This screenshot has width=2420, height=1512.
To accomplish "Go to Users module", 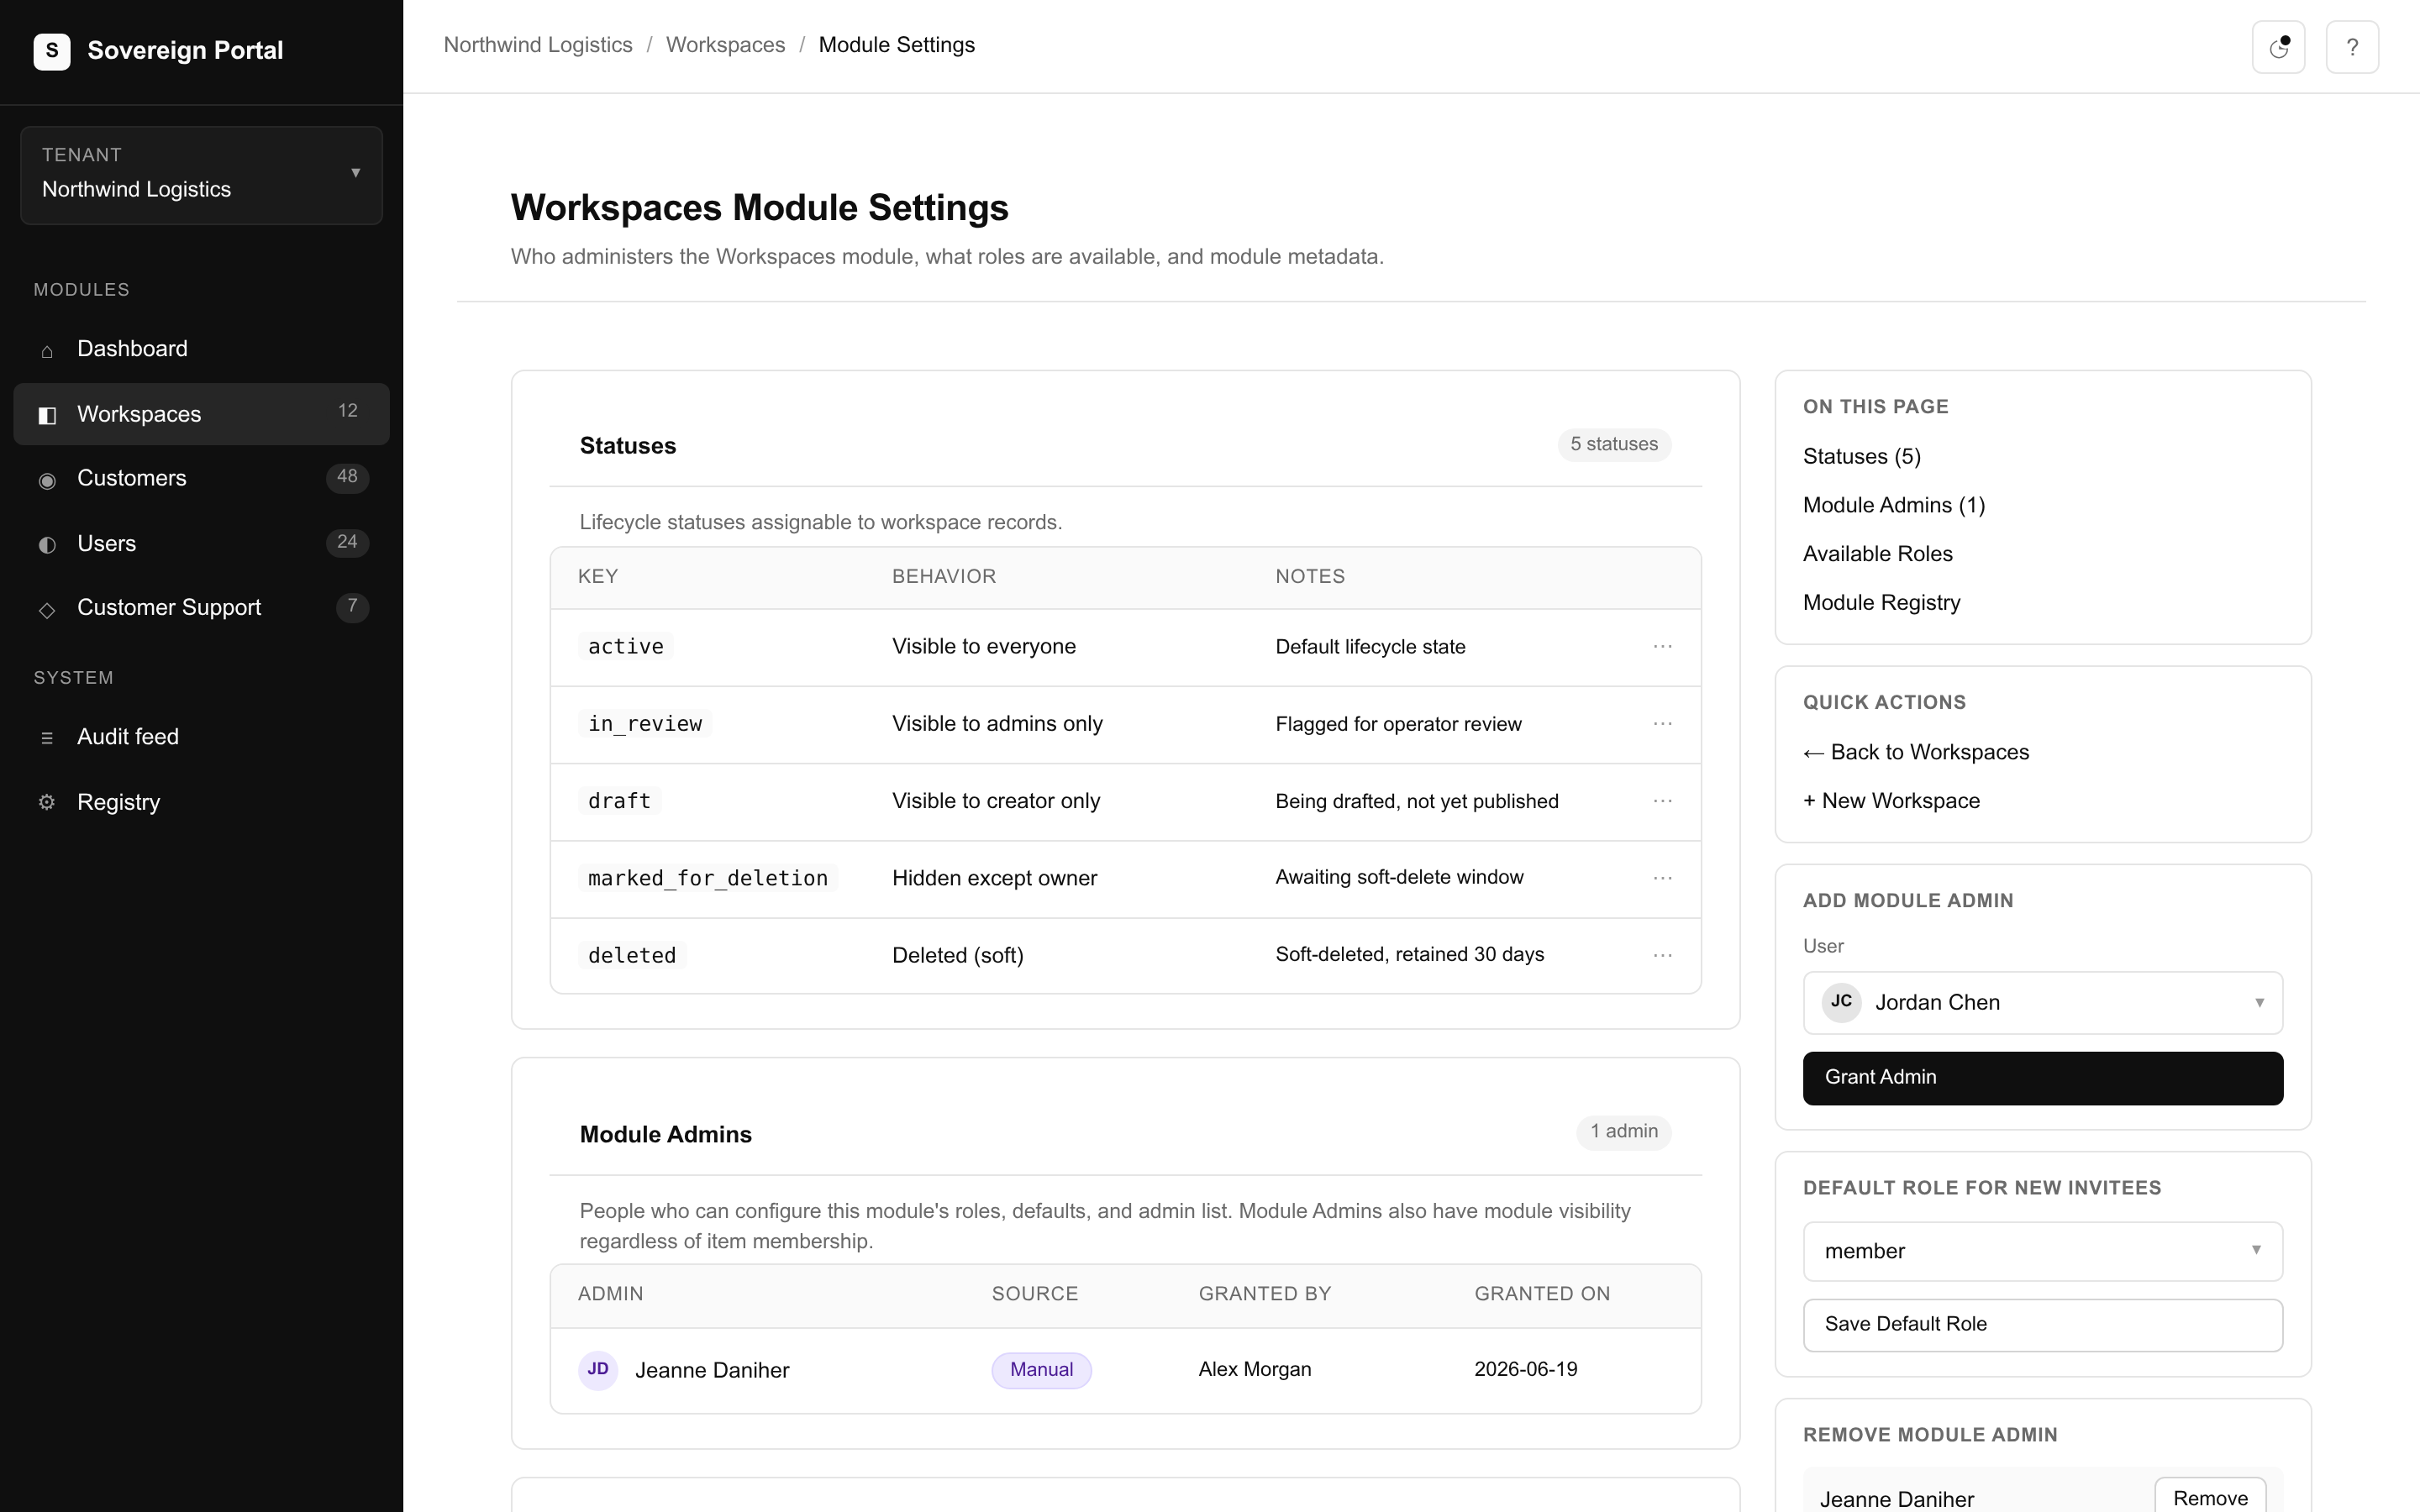I will [201, 543].
